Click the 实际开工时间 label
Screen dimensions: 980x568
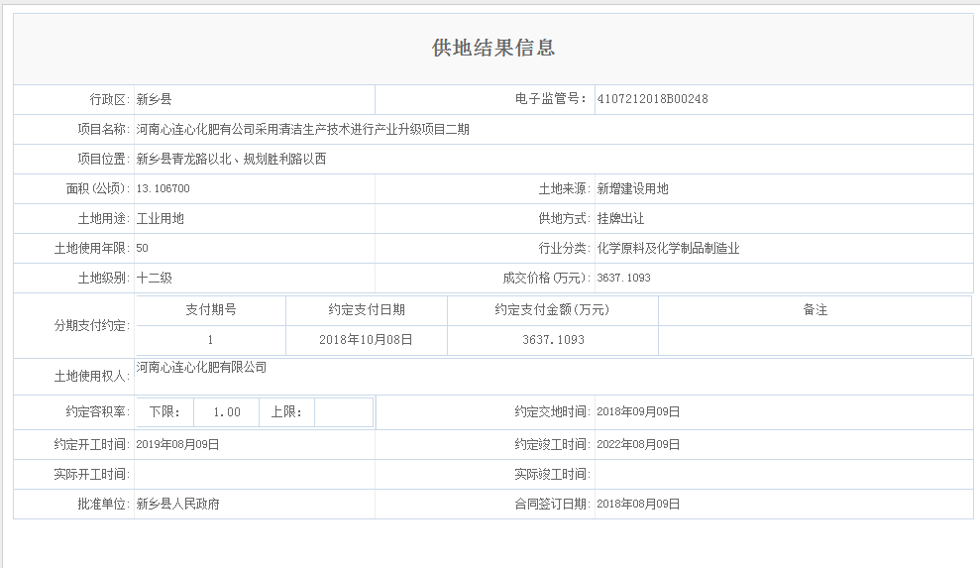[92, 474]
